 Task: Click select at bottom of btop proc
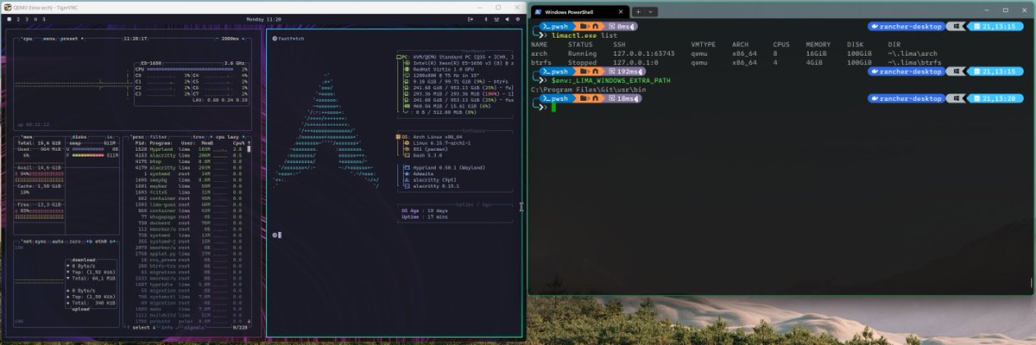[141, 328]
